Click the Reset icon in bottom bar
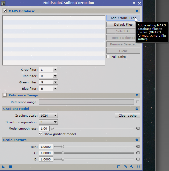The width and height of the screenshot is (169, 171). pos(138,167)
